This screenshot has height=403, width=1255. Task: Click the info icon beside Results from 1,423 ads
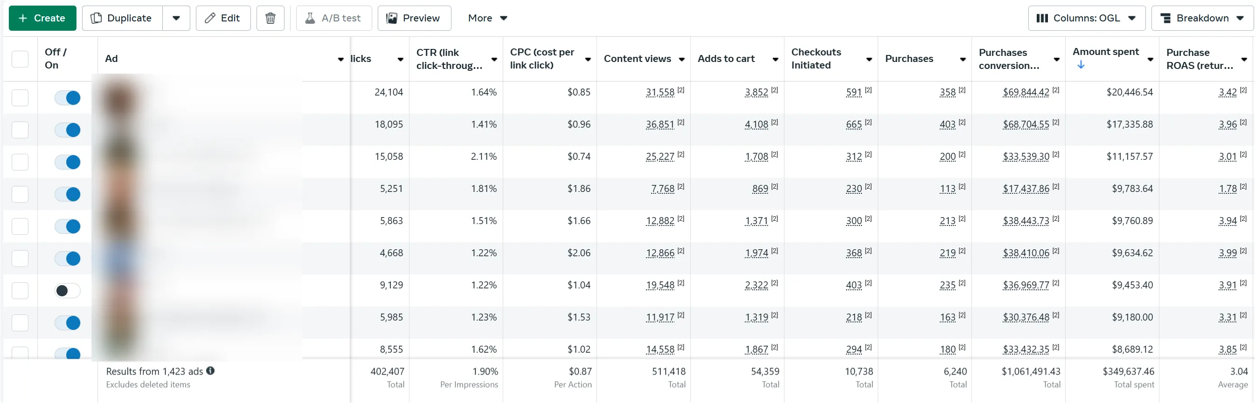[x=210, y=371]
